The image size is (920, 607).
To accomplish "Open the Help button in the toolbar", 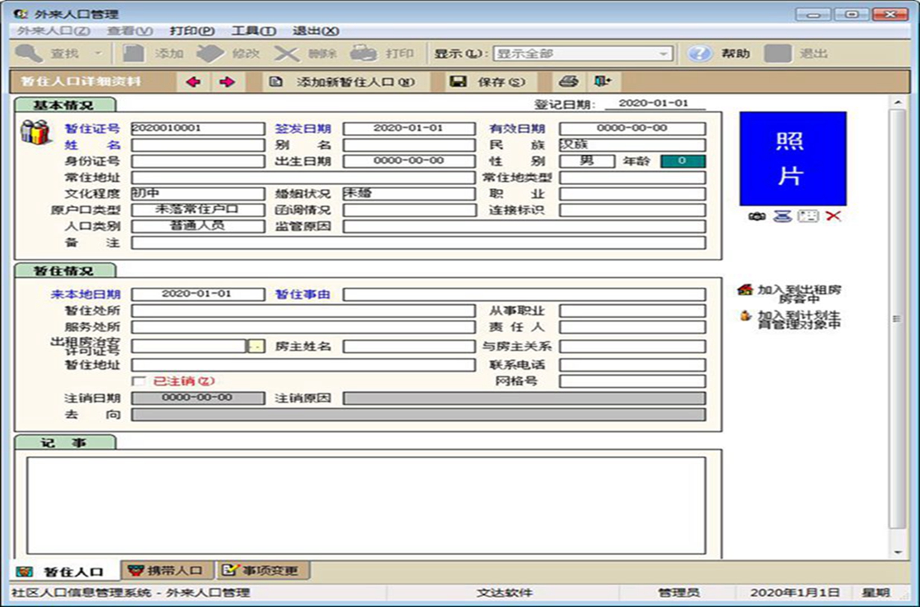I will pyautogui.click(x=719, y=54).
